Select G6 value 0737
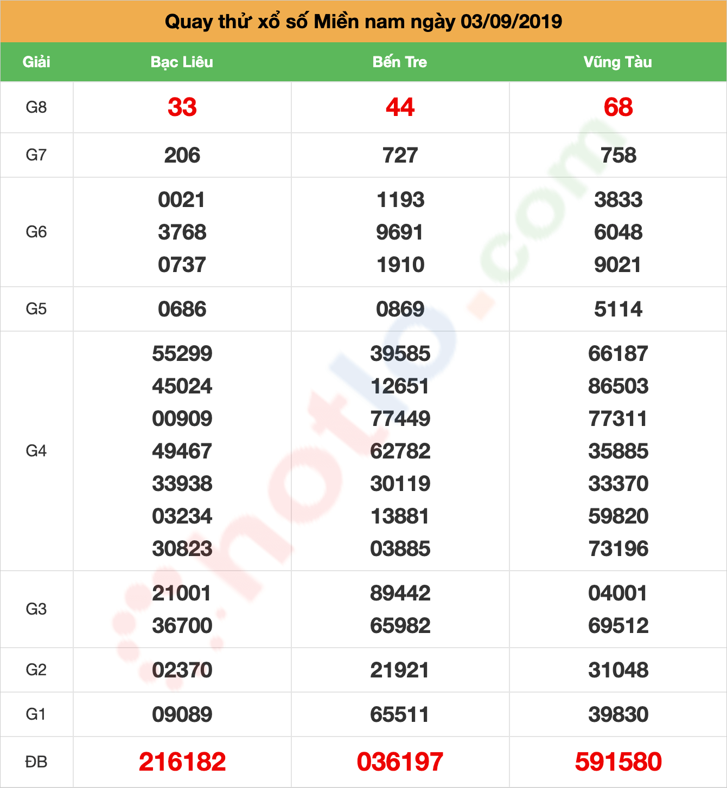This screenshot has width=727, height=788. tap(182, 265)
